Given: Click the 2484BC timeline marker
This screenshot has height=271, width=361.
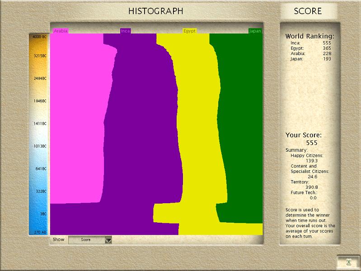Looking at the screenshot, I should (x=39, y=79).
